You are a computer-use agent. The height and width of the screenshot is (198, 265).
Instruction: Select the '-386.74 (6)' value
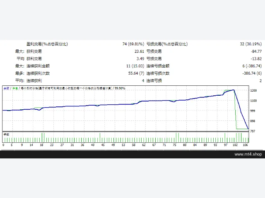click(252, 73)
